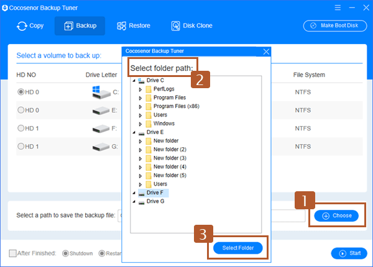Select New folder under Drive E
This screenshot has height=267, width=373.
[166, 141]
